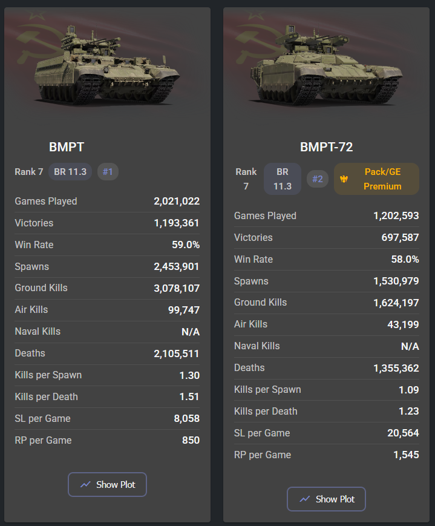This screenshot has width=435, height=526.
Task: Show Plot for the BMPT-72
Action: pos(326,499)
